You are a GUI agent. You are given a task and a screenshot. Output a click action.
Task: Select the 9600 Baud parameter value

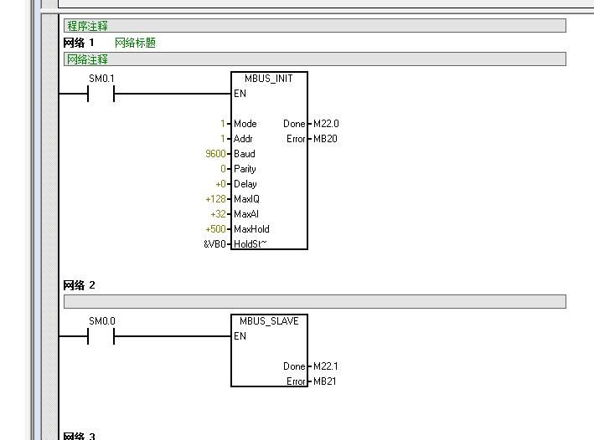(x=215, y=154)
